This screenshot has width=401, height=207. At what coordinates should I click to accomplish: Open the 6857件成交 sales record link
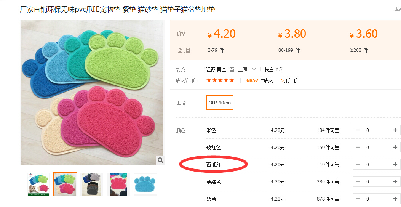[x=259, y=80]
